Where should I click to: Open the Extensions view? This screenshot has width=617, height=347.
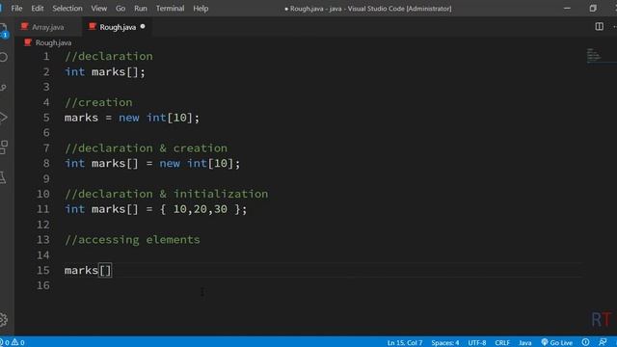pos(4,147)
